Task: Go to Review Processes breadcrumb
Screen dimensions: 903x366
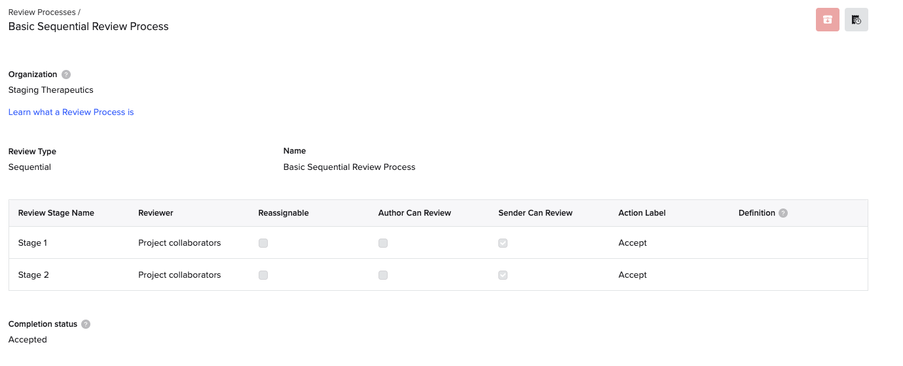Action: pyautogui.click(x=42, y=12)
